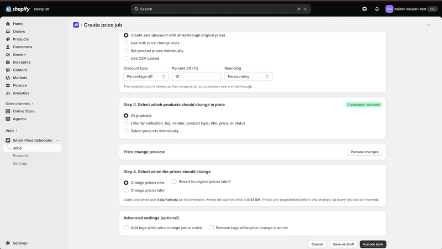
Task: Open the Sidekick assistant icon in top bar
Action: pyautogui.click(x=365, y=9)
